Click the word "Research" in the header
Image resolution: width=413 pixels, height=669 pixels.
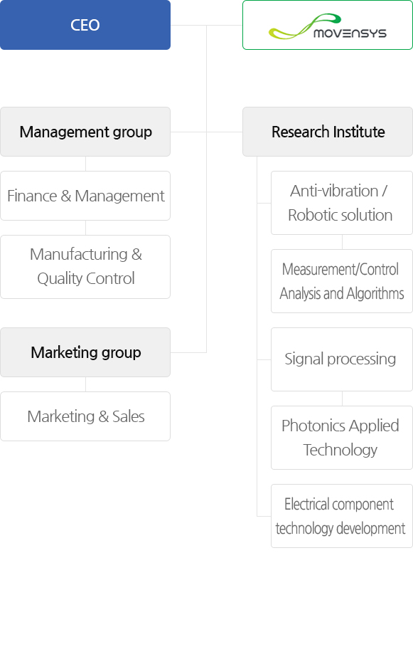pyautogui.click(x=300, y=132)
